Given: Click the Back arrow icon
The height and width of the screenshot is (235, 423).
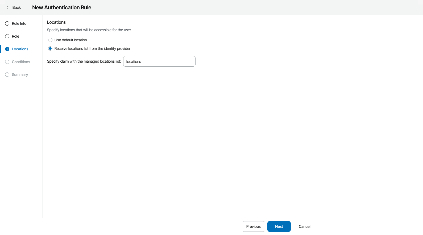Looking at the screenshot, I should [x=7, y=7].
